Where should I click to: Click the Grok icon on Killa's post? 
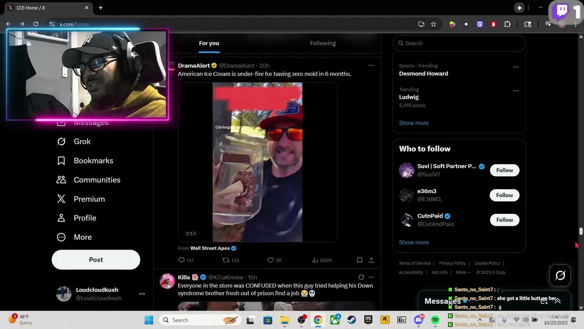[x=361, y=277]
